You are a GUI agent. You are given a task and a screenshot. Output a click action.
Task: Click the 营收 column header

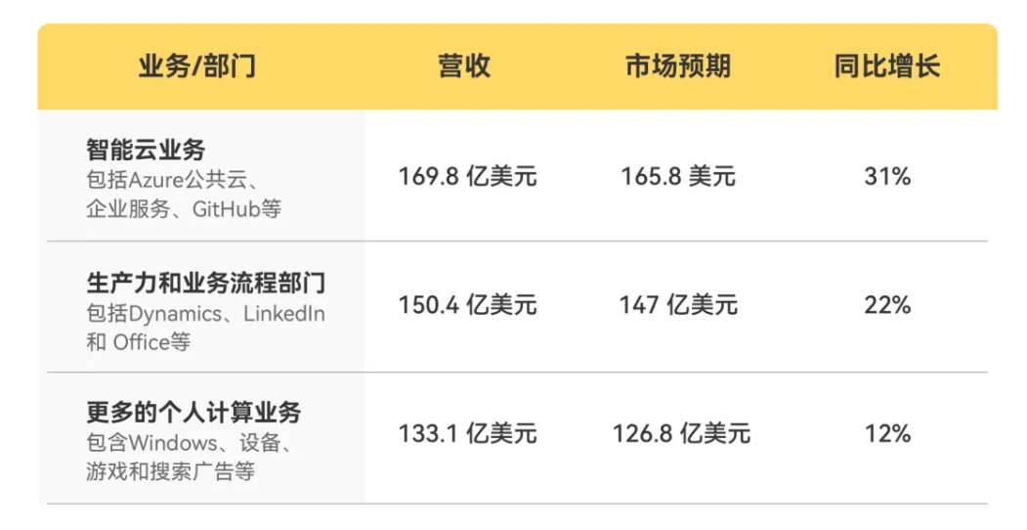click(464, 66)
